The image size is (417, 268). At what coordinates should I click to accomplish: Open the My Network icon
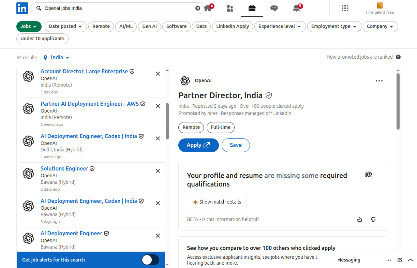[x=229, y=8]
